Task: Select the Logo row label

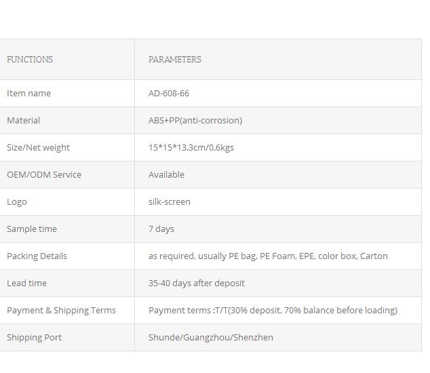Action: pos(17,202)
